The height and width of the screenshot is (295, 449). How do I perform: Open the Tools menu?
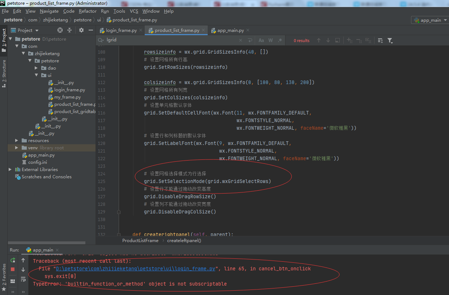click(x=119, y=11)
